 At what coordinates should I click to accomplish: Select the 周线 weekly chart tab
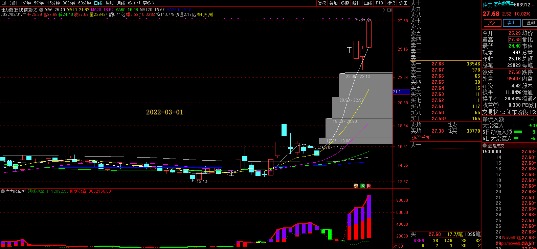click(110, 3)
